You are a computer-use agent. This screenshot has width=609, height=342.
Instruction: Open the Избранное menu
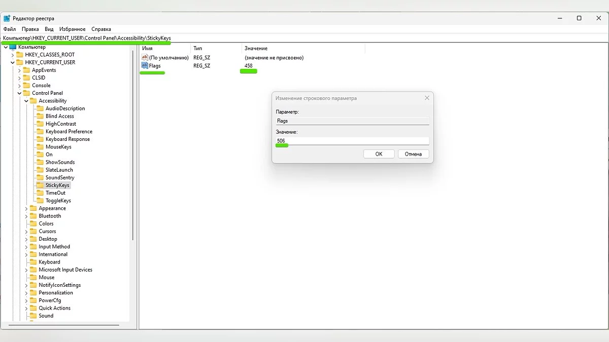click(72, 29)
